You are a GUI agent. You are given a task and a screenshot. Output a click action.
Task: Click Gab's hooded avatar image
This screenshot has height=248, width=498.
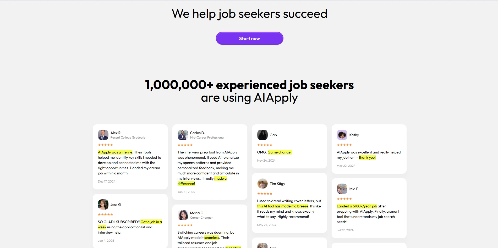click(262, 135)
